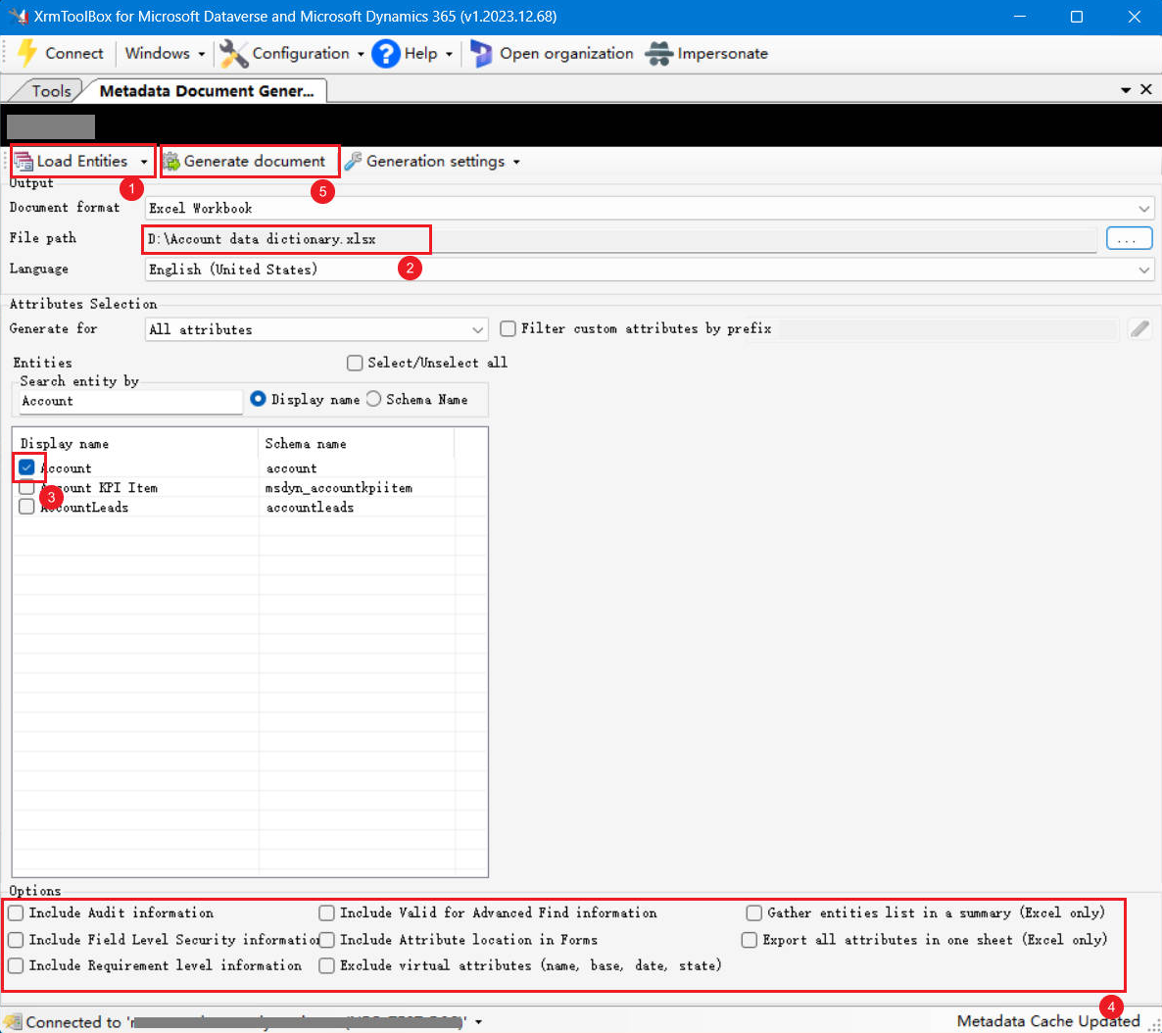
Task: Enable Exclude virtual attributes option
Action: click(x=327, y=965)
